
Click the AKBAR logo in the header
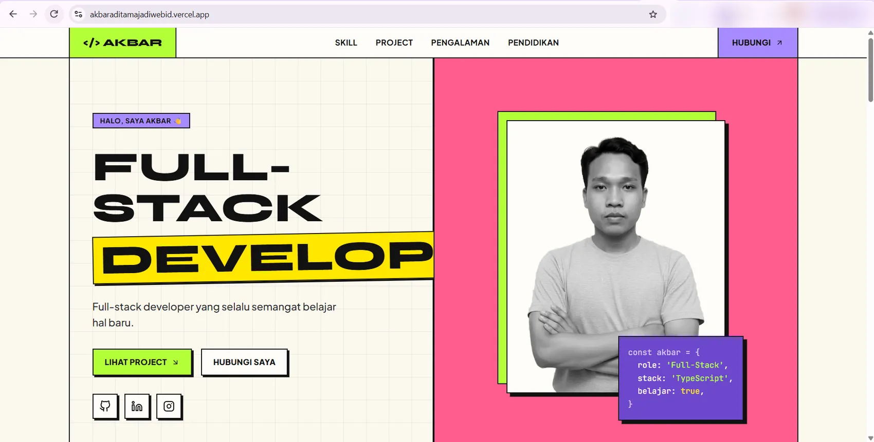122,43
